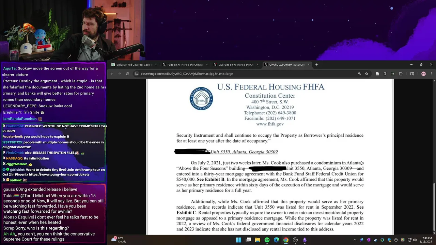Viewport: 436px width, 245px height.
Task: Open File Explorer from the taskbar
Action: click(x=258, y=240)
